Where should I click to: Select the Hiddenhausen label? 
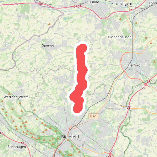tap(120, 37)
